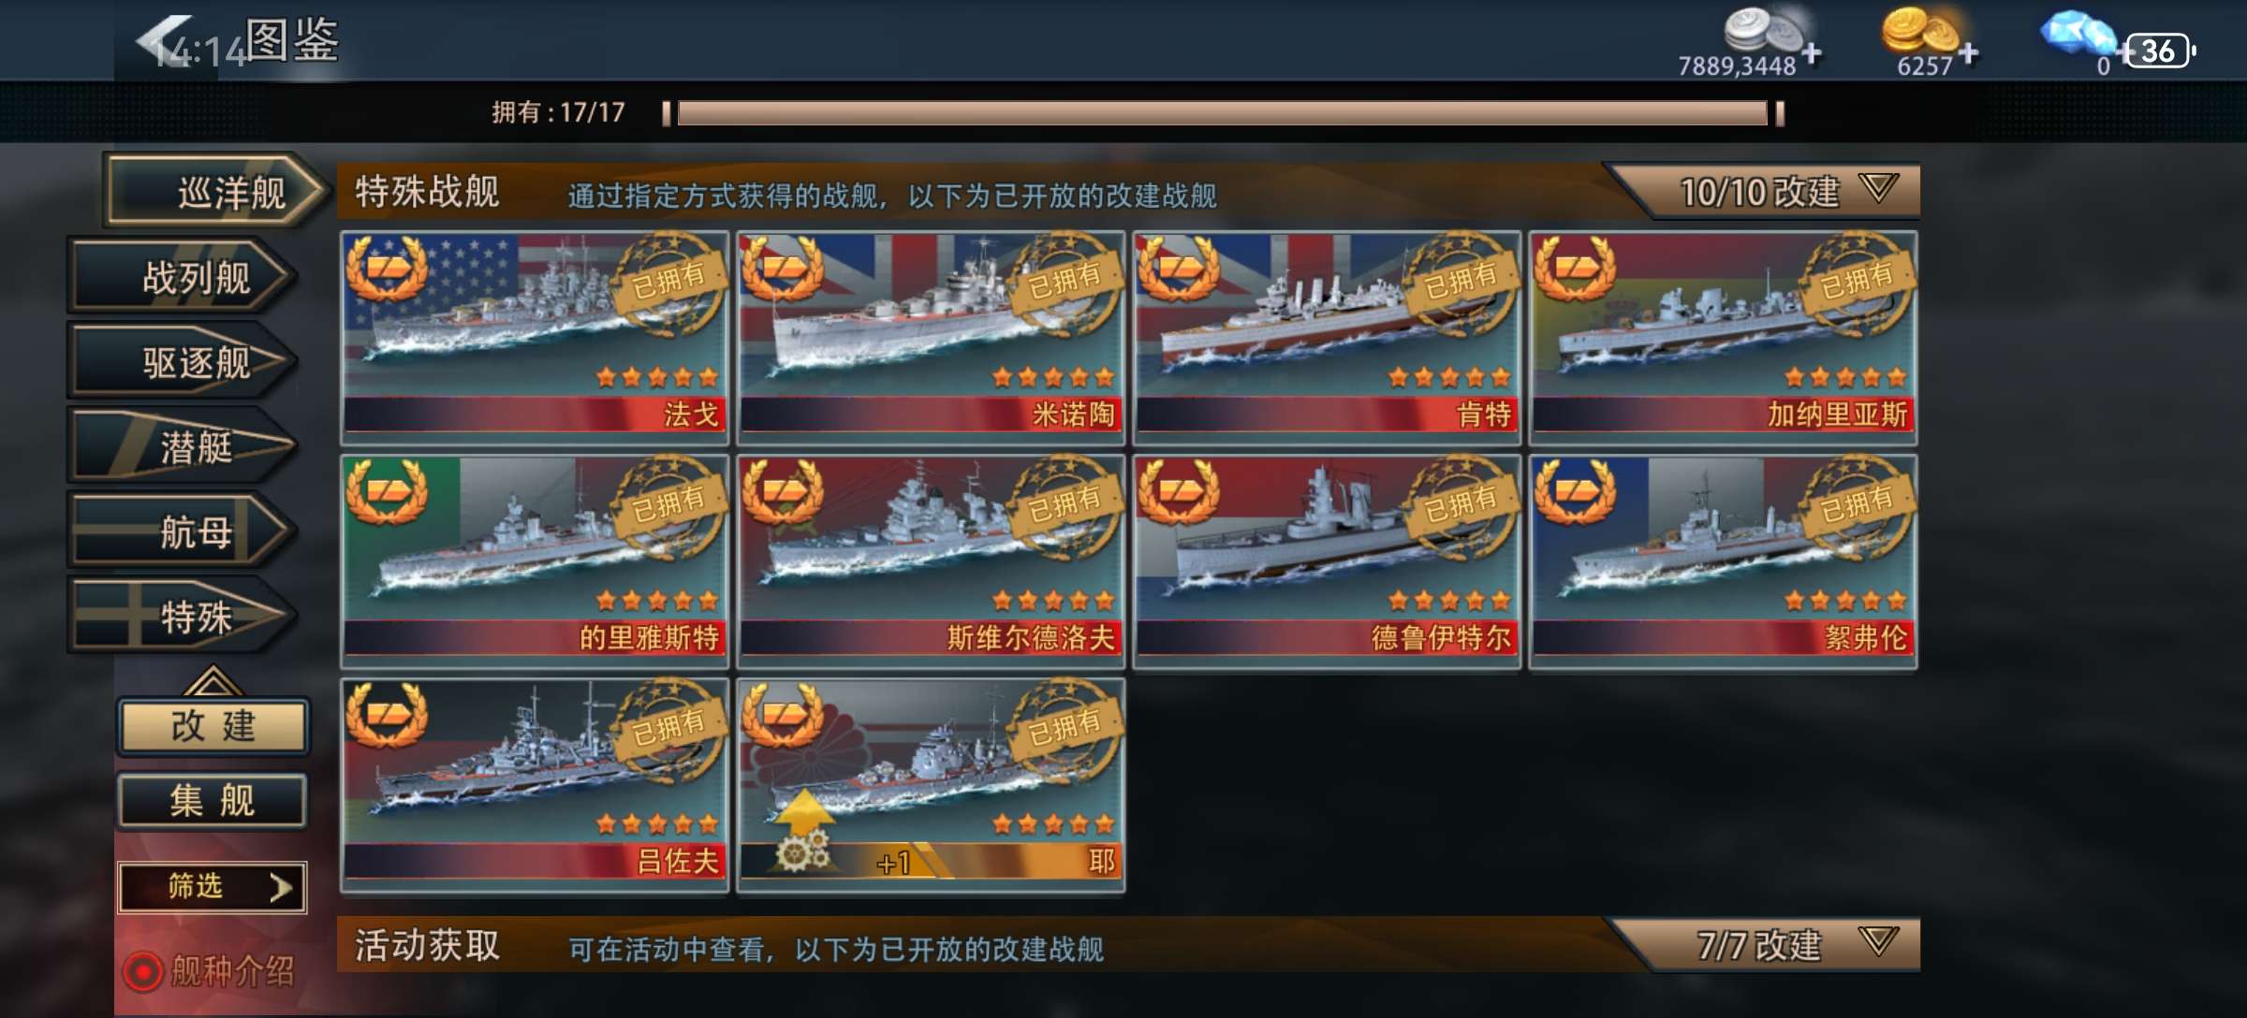Screen dimensions: 2247x1018
Task: Click the red circle icon next to 舰种介绍
Action: (142, 971)
